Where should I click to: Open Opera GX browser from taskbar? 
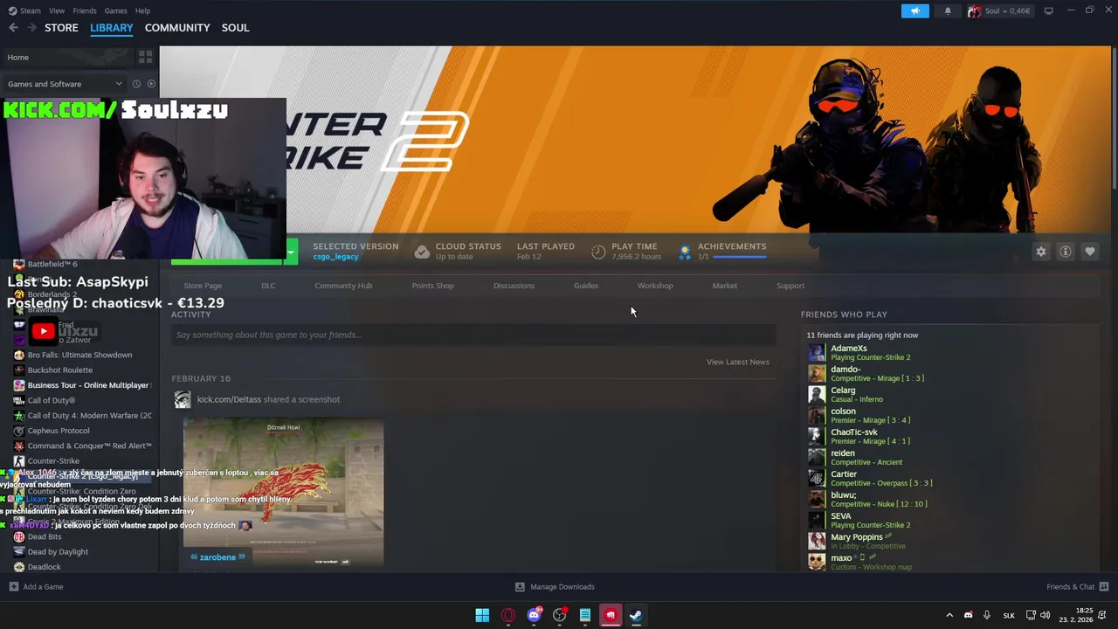(508, 615)
